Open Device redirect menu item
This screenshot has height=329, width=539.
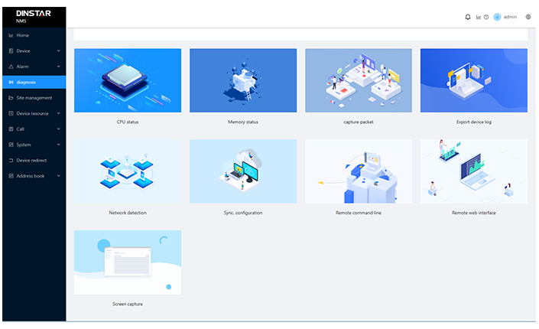click(34, 161)
